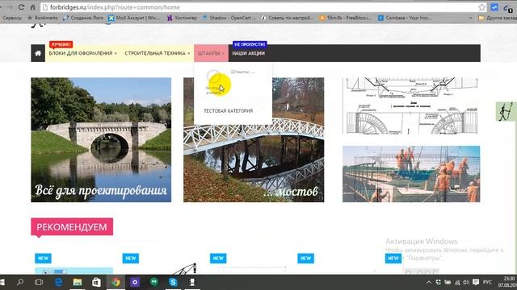517x290 pixels.
Task: Select ТЕСТОВАЯ КАТЕГОРИЯ in the dropdown
Action: click(228, 111)
